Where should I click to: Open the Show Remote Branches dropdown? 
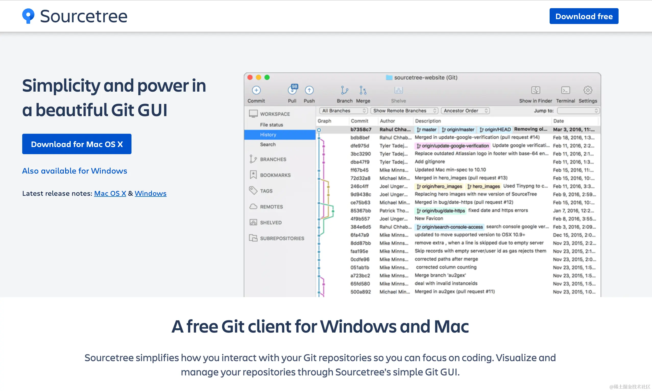tap(404, 111)
